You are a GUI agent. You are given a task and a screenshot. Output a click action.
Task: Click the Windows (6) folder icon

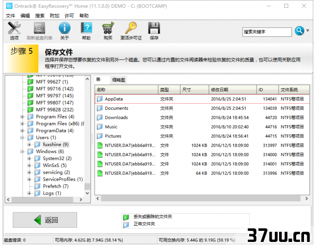(x=30, y=152)
